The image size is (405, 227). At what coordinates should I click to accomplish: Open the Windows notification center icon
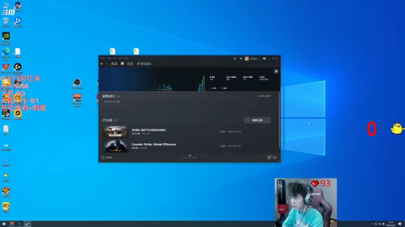coord(400,224)
